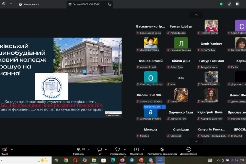The width and height of the screenshot is (246, 164).
Task: Open the Чат panel
Action: point(99,151)
